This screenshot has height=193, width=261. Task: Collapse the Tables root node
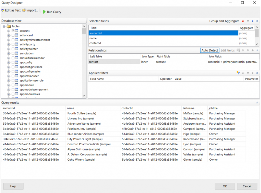pyautogui.click(x=4, y=26)
